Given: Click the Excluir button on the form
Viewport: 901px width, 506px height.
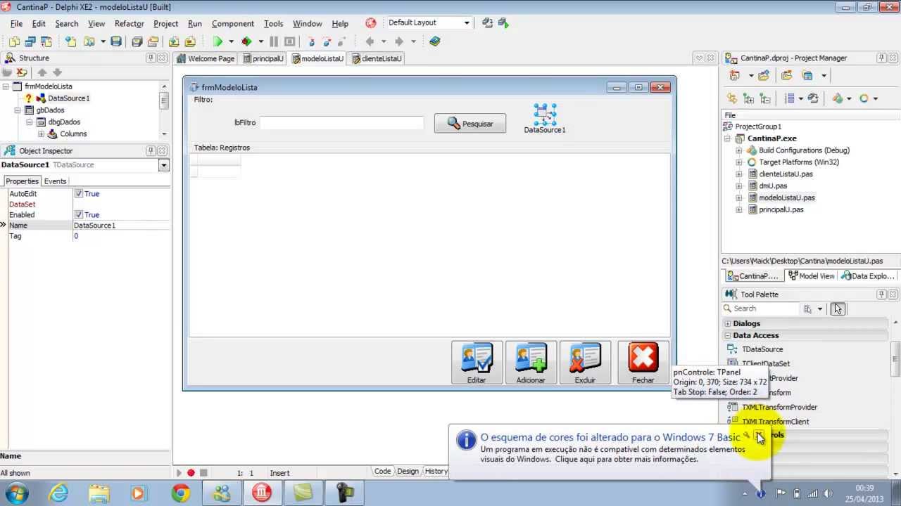Looking at the screenshot, I should point(585,363).
